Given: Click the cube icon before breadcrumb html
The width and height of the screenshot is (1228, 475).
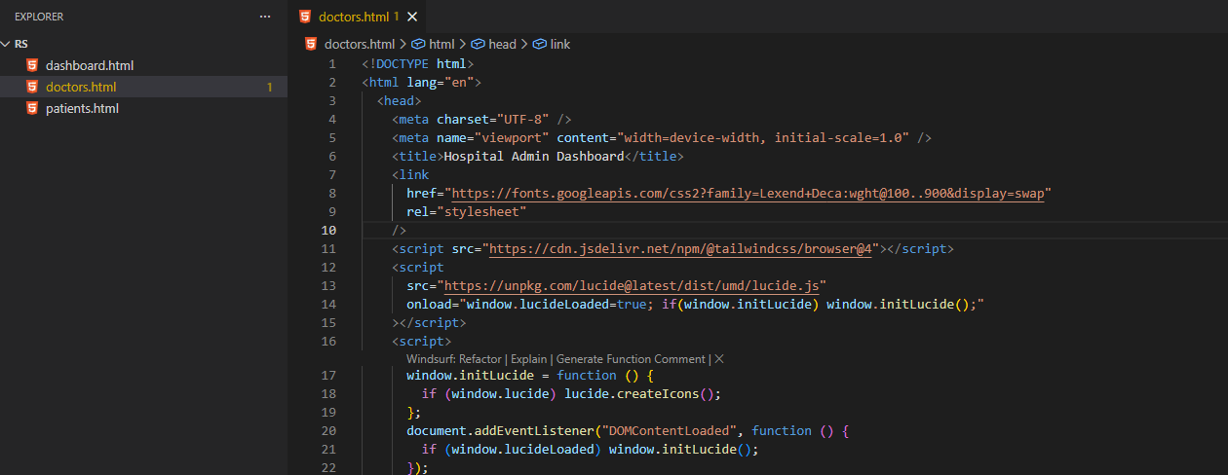Looking at the screenshot, I should coord(418,44).
